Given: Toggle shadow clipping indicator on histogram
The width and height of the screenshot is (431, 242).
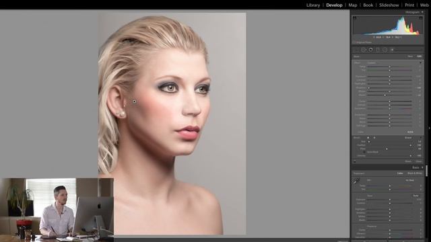Looking at the screenshot, I should tap(355, 18).
